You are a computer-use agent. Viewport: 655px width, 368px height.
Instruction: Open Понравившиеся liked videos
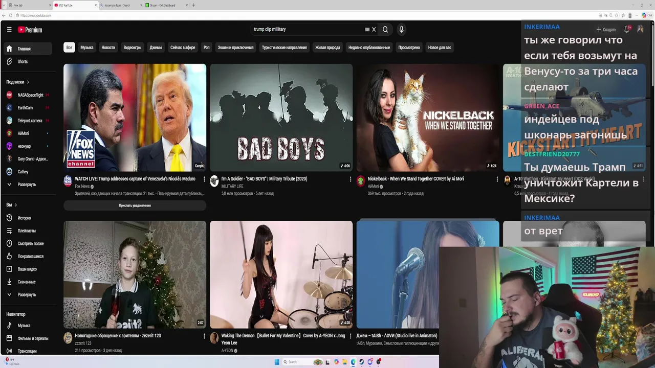coord(27,256)
